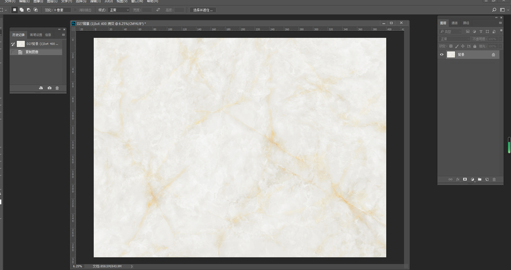Open the opacity slider dropdown arrow

(500, 39)
